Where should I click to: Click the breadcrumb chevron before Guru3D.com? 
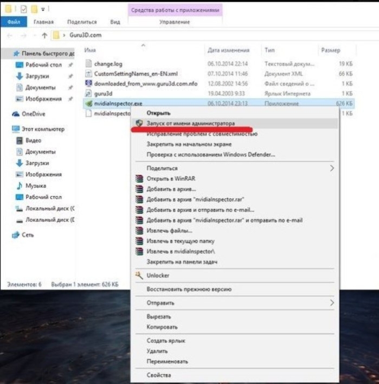(64, 35)
